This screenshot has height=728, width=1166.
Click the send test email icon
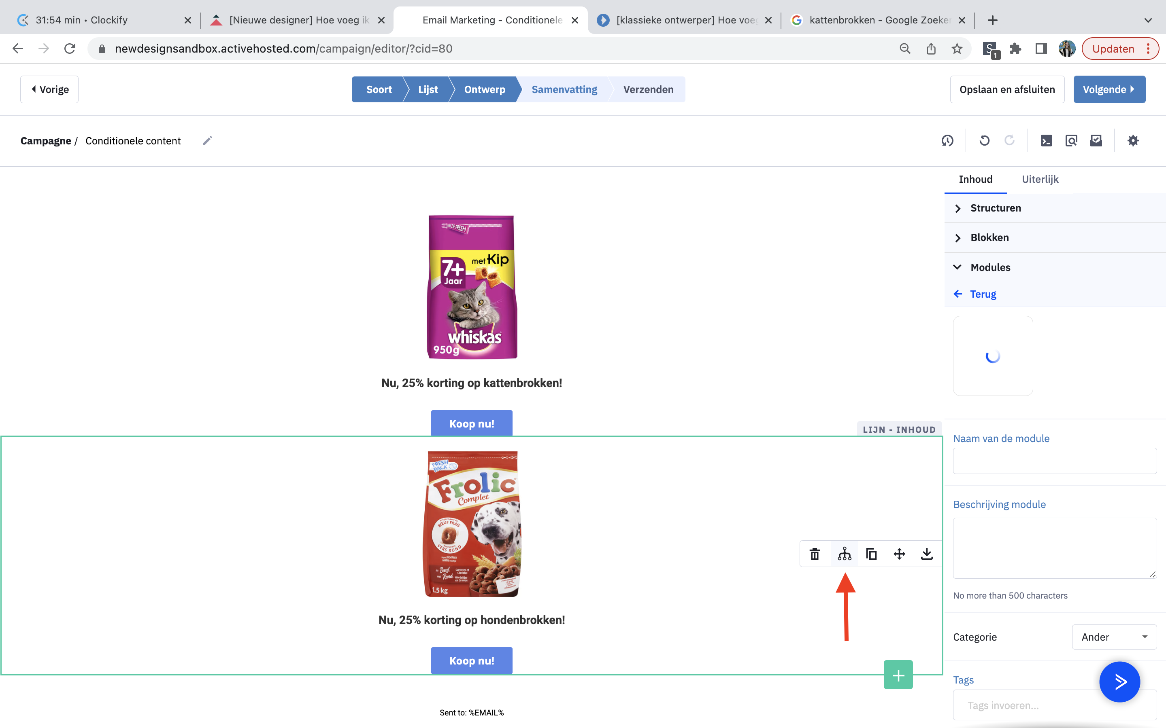pos(1096,141)
